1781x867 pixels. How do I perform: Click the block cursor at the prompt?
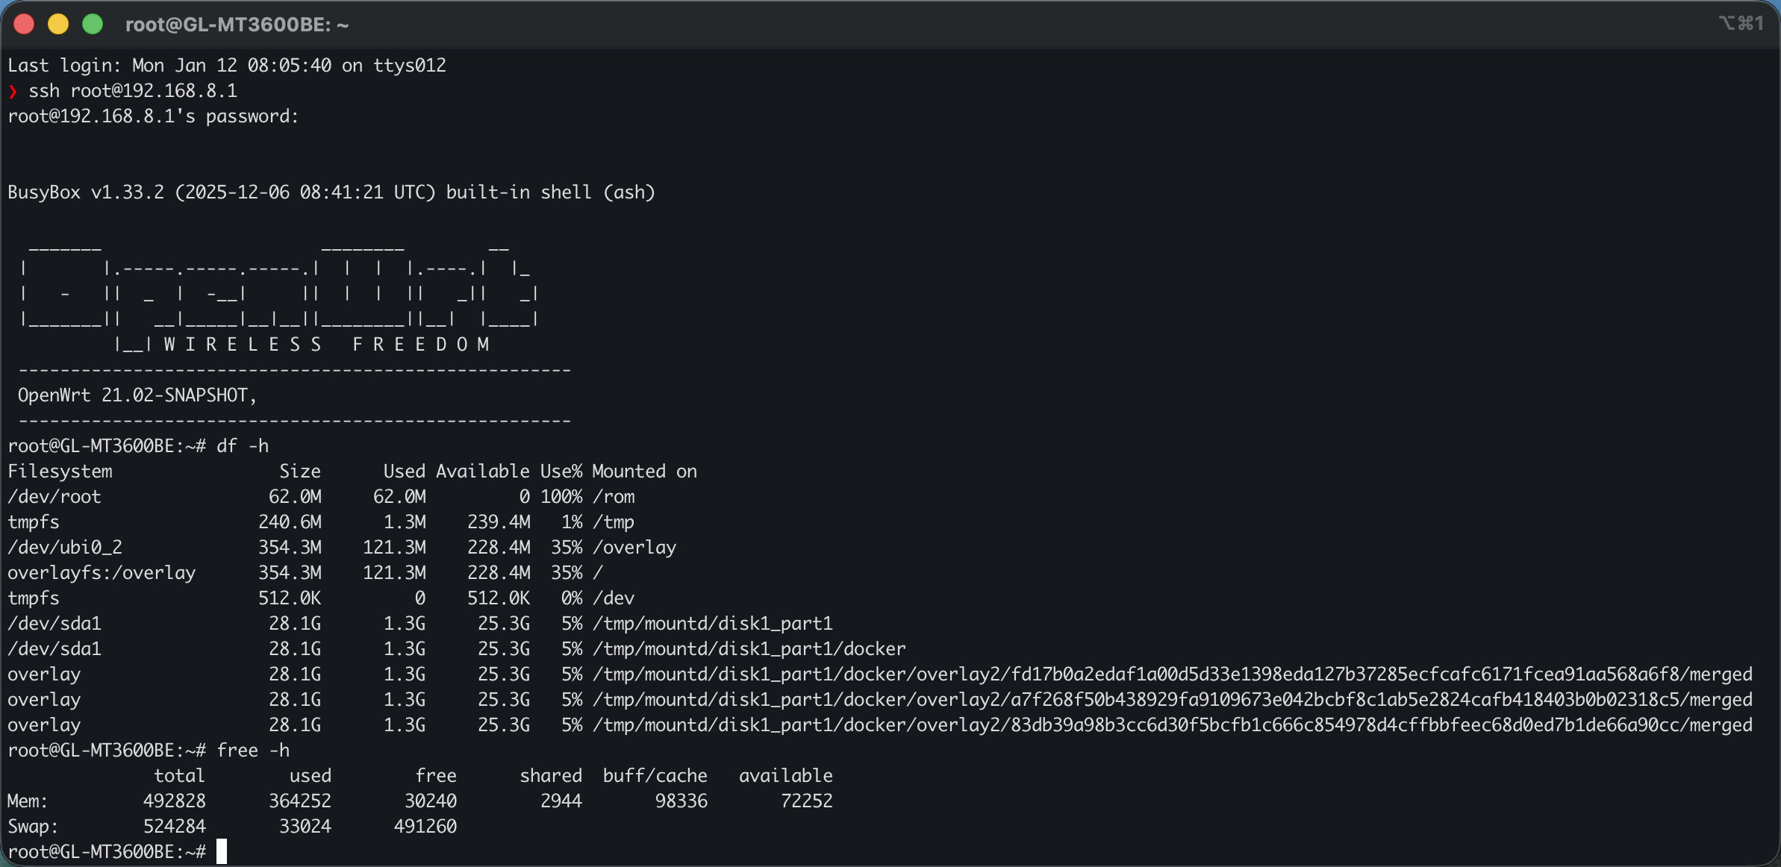pyautogui.click(x=222, y=851)
